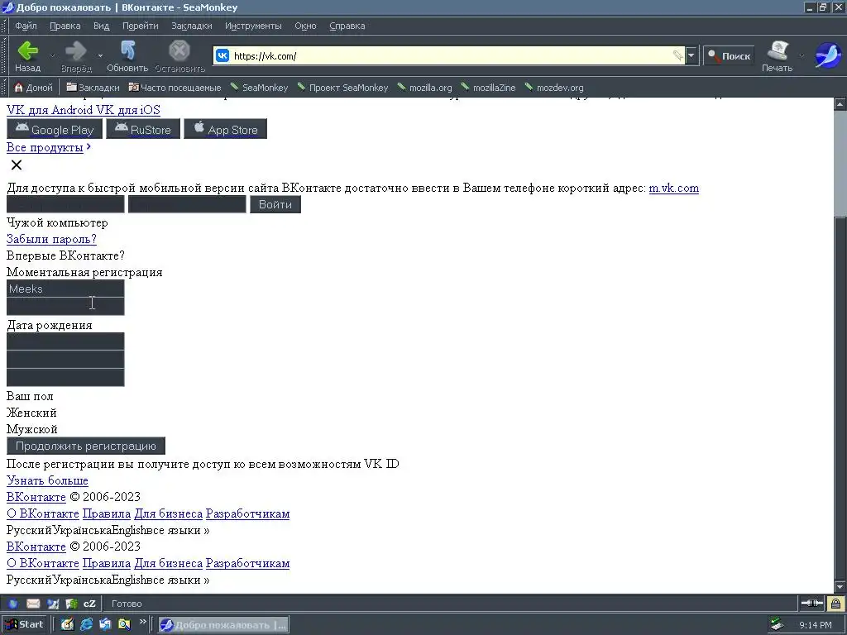This screenshot has height=635, width=847.
Task: Select the Женский gender option
Action: [31, 413]
